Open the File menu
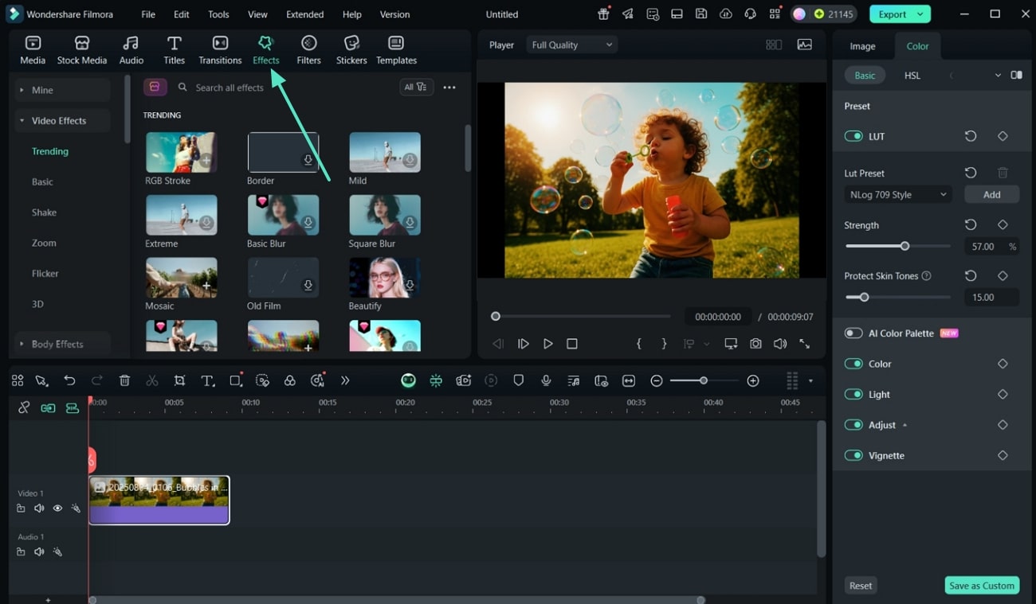This screenshot has width=1036, height=604. [x=148, y=14]
